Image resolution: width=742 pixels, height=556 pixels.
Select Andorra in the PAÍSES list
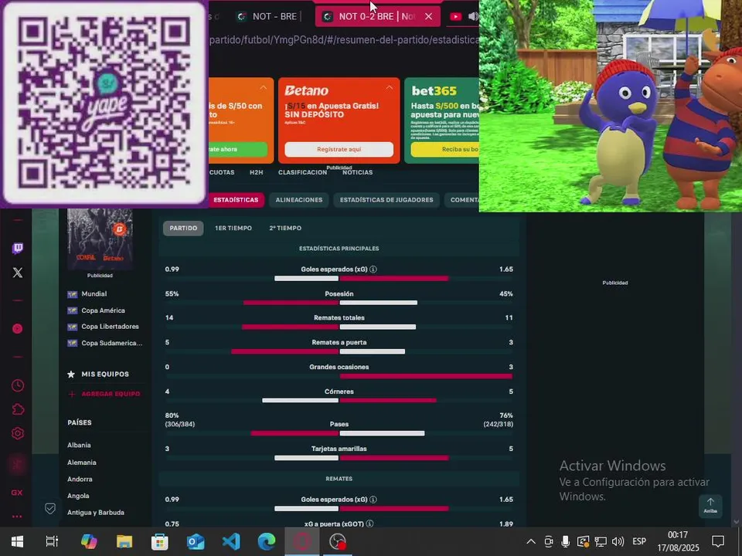80,479
